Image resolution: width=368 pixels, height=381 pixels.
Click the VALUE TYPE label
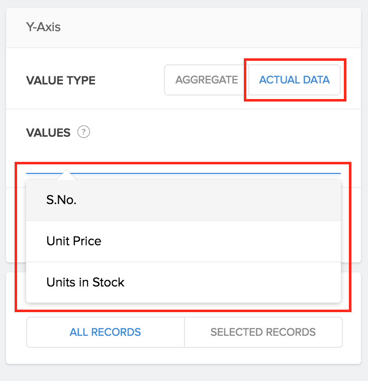click(x=61, y=80)
